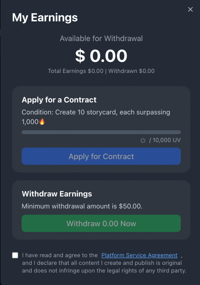The height and width of the screenshot is (285, 200).
Task: Click the Withdraw 0.00 Now button
Action: click(x=101, y=223)
